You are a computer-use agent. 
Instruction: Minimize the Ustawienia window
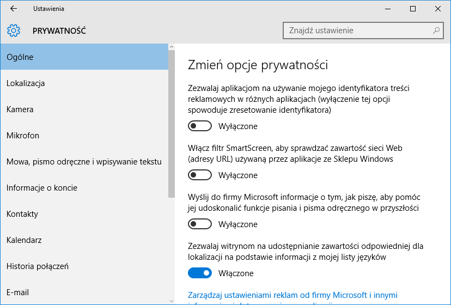388,9
